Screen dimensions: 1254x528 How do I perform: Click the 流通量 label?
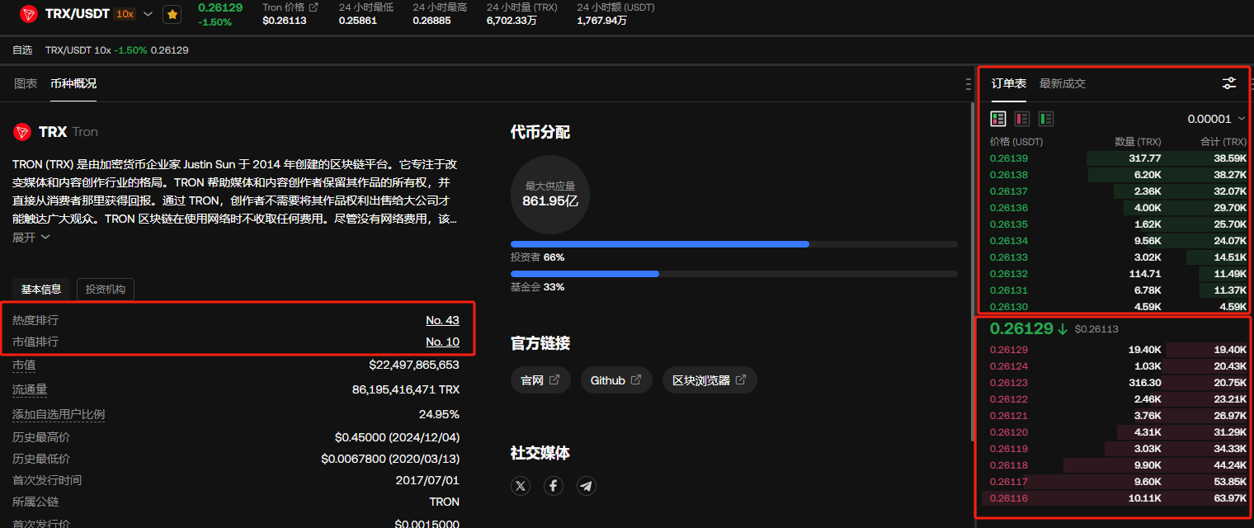pos(30,389)
